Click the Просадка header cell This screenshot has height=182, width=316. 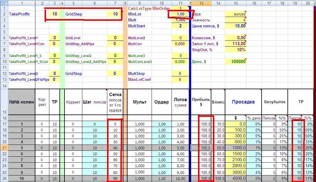[243, 102]
